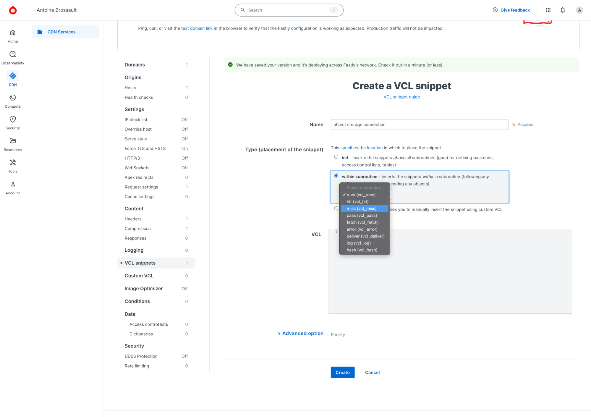This screenshot has height=417, width=591.
Task: Open the Account sidebar icon
Action: (13, 184)
